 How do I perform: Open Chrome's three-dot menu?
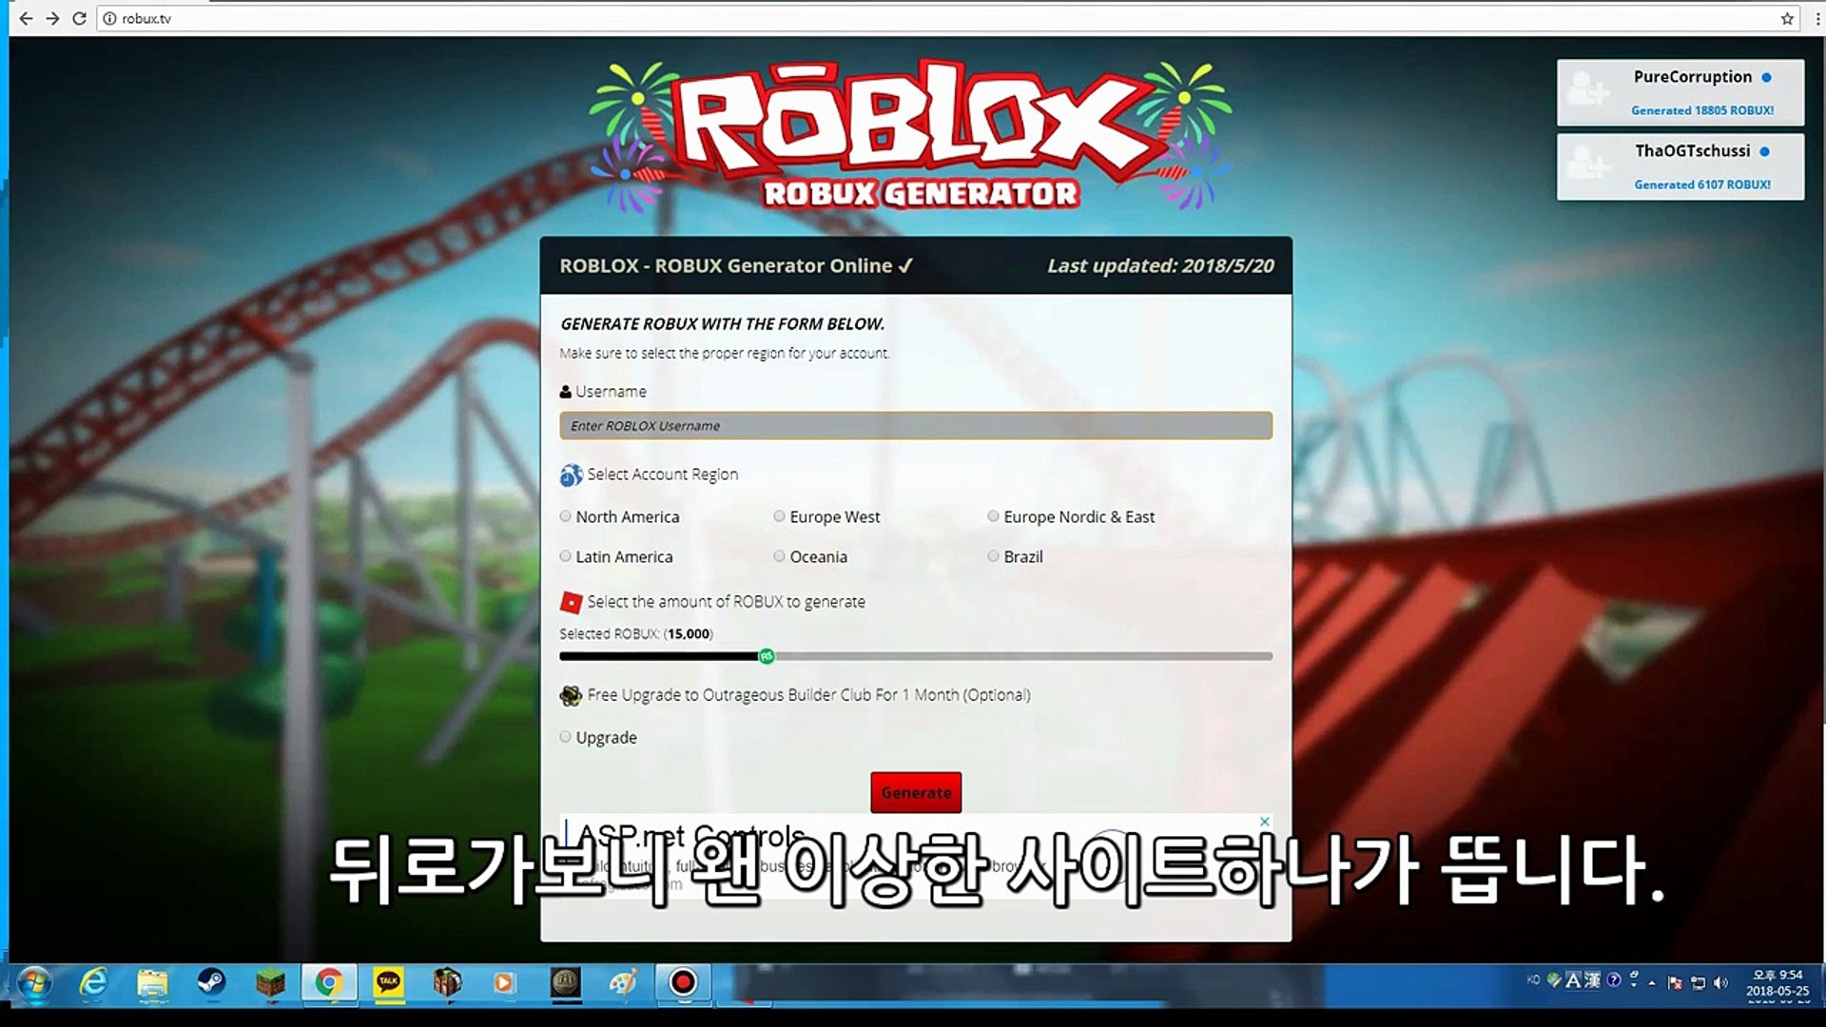[x=1817, y=18]
